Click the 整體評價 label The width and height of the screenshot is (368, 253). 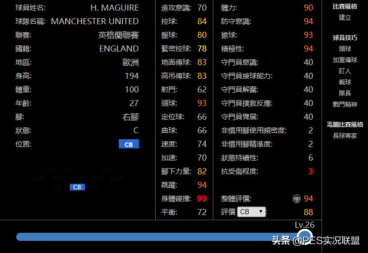point(236,199)
